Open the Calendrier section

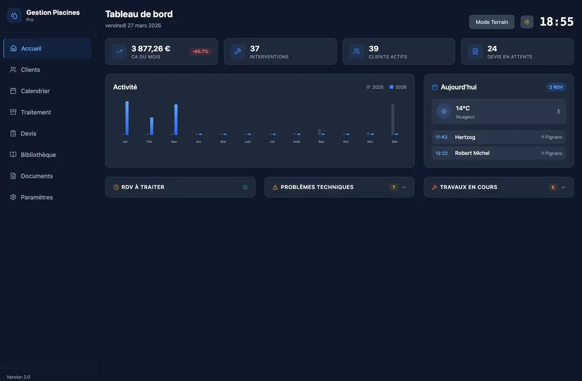pos(47,91)
